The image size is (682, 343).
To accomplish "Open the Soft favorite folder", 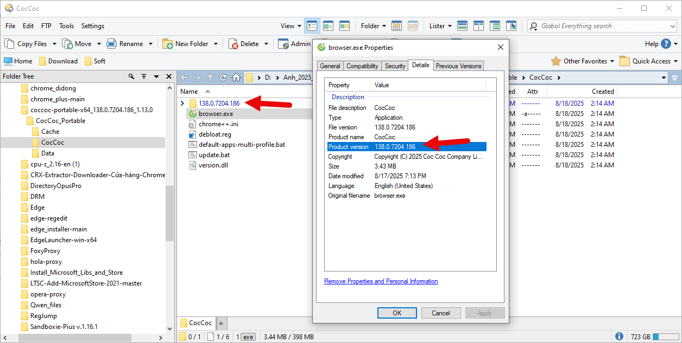I will (95, 61).
